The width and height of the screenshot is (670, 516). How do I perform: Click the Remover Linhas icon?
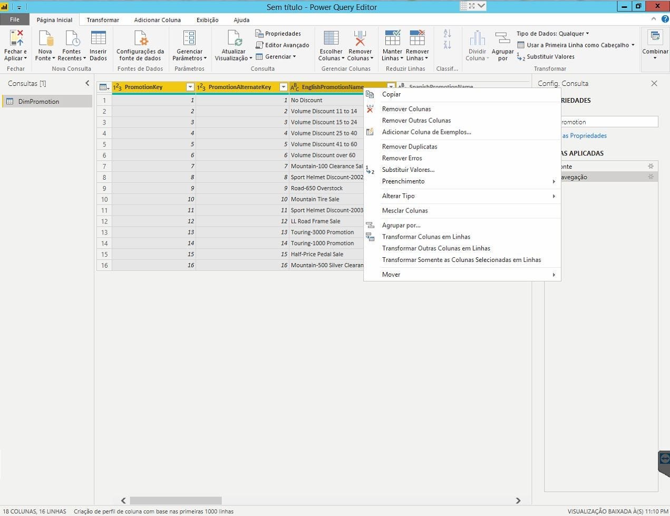[x=417, y=38]
